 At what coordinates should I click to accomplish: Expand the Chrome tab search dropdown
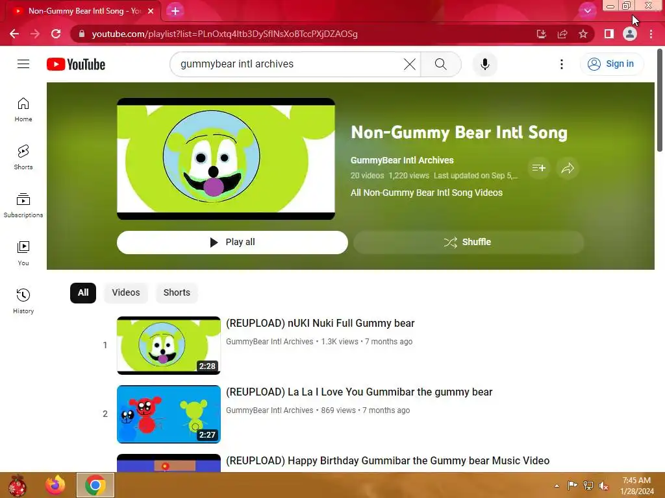click(587, 11)
